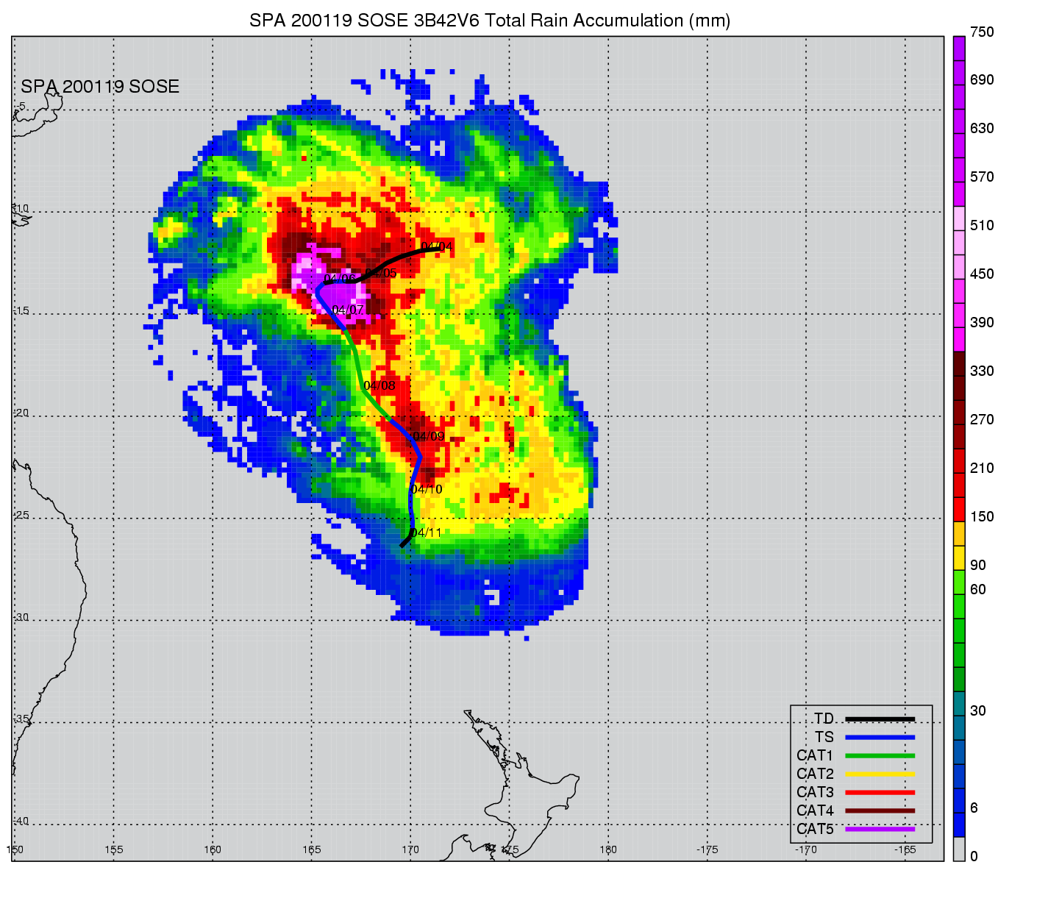Click the SPA 200119 SOSE map label
The width and height of the screenshot is (1048, 898).
tap(100, 87)
